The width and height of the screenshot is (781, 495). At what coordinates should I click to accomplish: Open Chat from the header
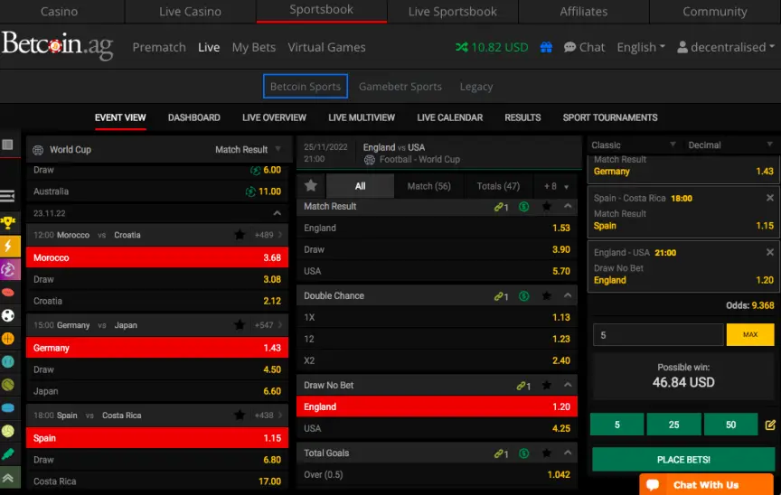[x=584, y=47]
